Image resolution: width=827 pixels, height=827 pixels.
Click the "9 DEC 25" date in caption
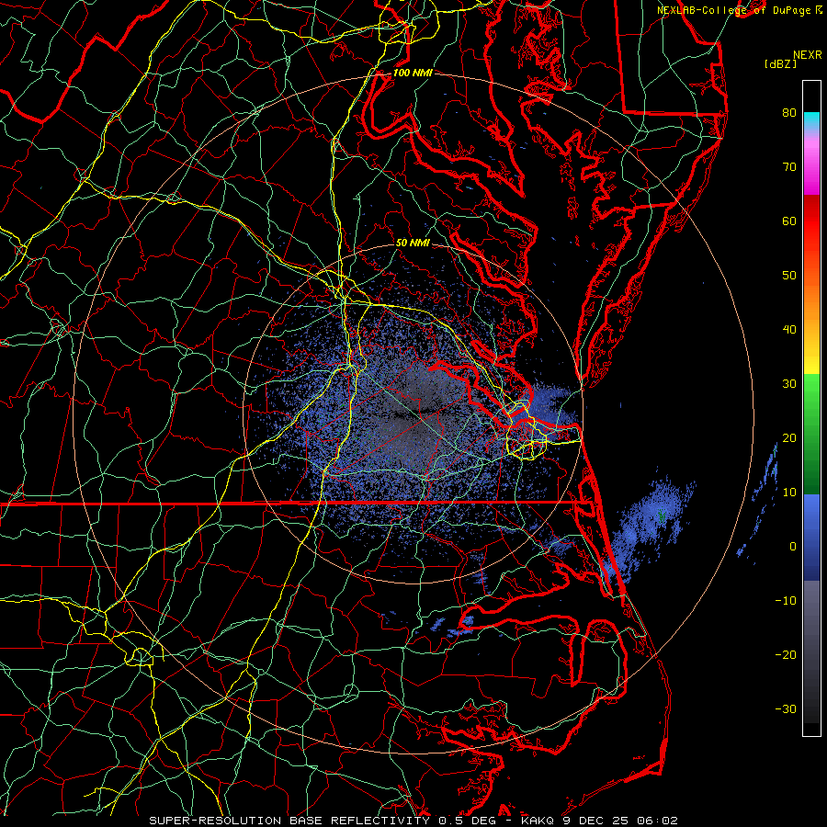pos(598,821)
